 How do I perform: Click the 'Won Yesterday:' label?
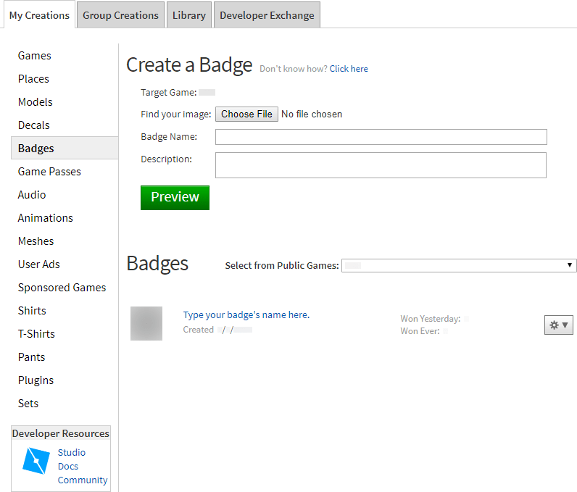tap(430, 318)
